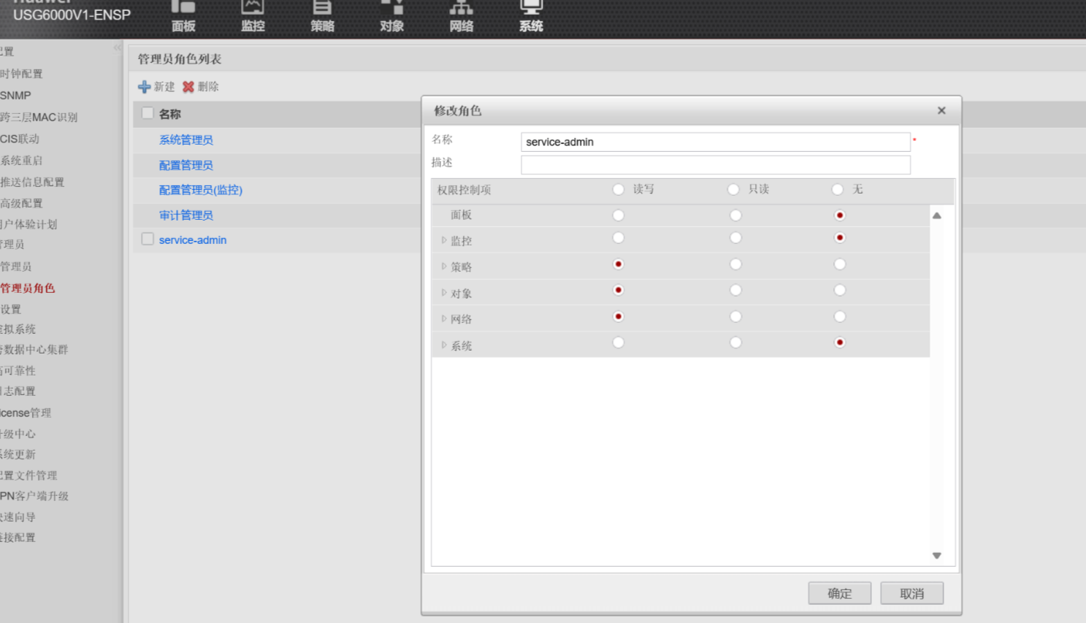Set 面板 permission to read-write

pyautogui.click(x=619, y=215)
